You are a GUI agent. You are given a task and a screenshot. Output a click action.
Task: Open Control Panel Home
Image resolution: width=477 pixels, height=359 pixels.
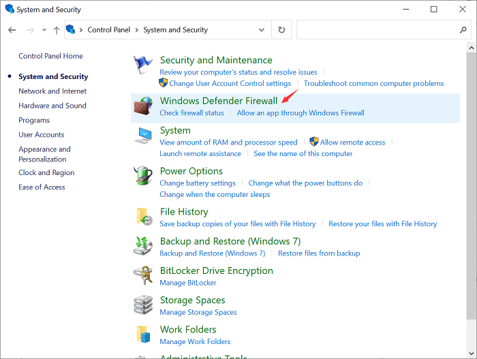[50, 56]
